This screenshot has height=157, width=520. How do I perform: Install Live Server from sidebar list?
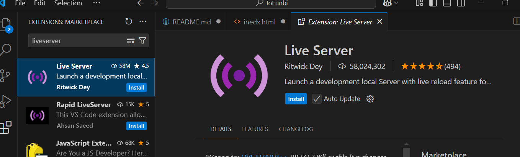136,88
